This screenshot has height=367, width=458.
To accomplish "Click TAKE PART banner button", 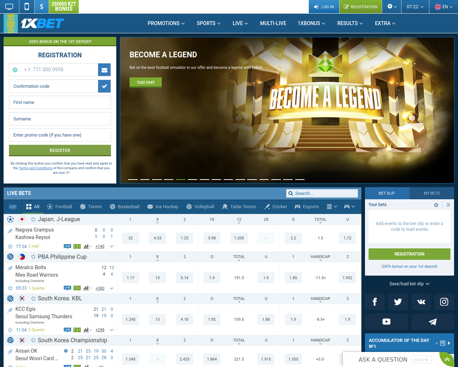I will (x=146, y=82).
